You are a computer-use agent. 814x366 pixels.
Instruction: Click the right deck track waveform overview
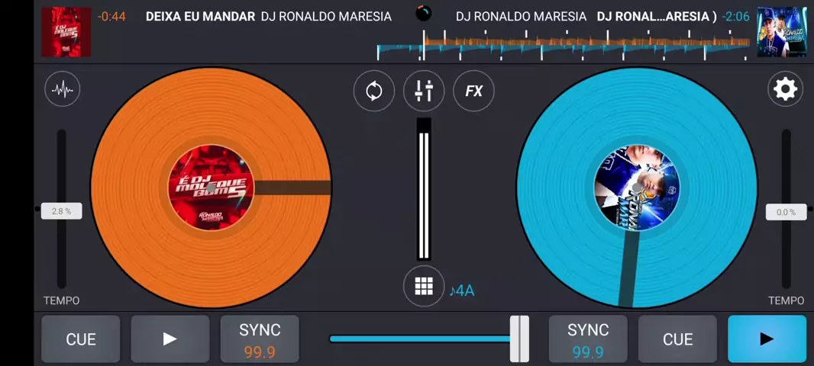[564, 46]
